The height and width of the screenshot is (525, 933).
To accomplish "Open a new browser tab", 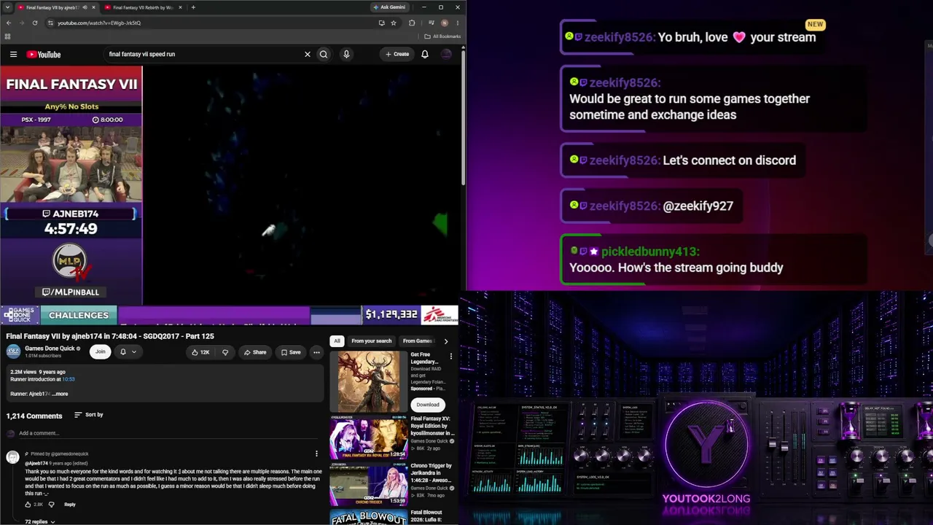I will coord(193,7).
